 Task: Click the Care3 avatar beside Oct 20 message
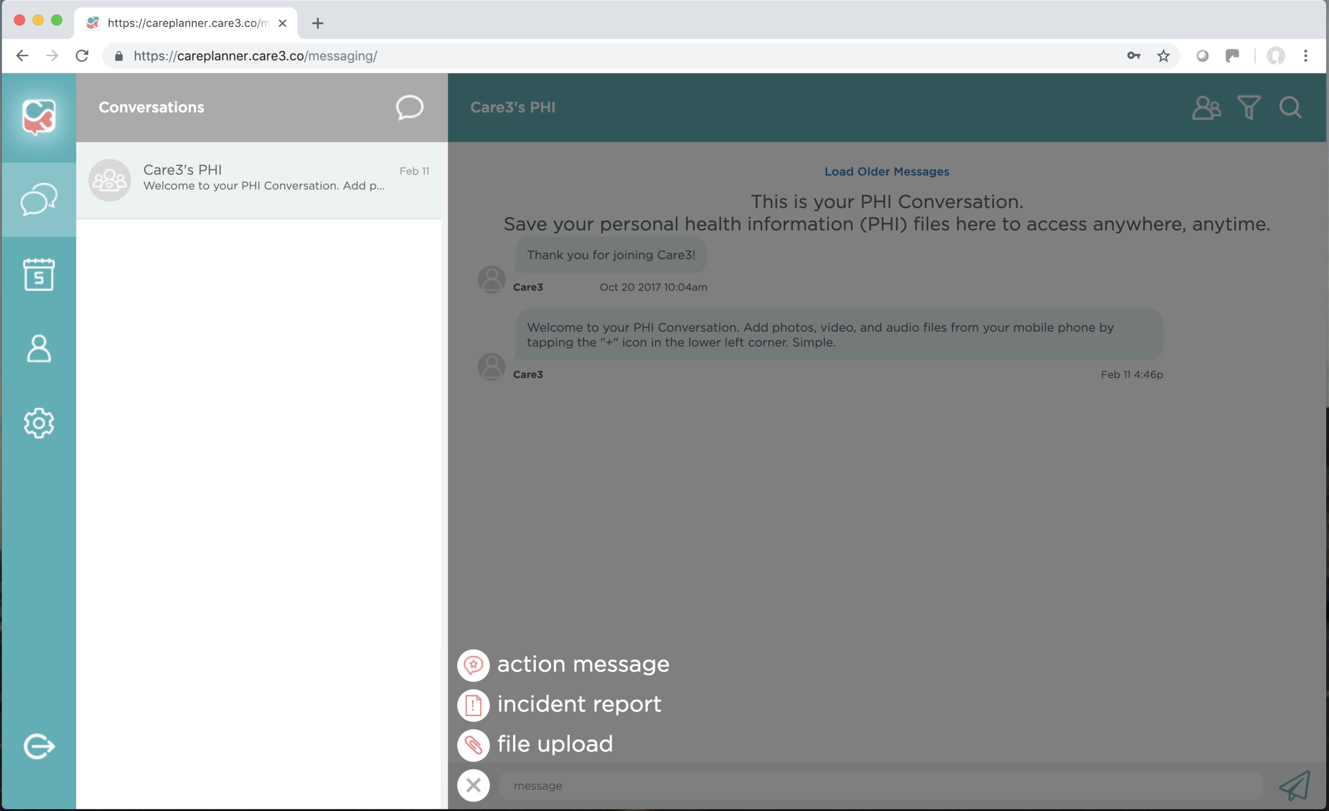point(491,280)
